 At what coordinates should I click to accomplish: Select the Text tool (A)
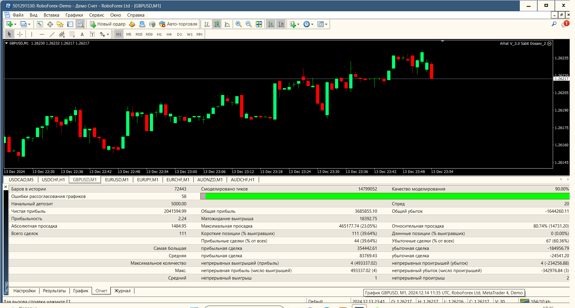tap(82, 34)
